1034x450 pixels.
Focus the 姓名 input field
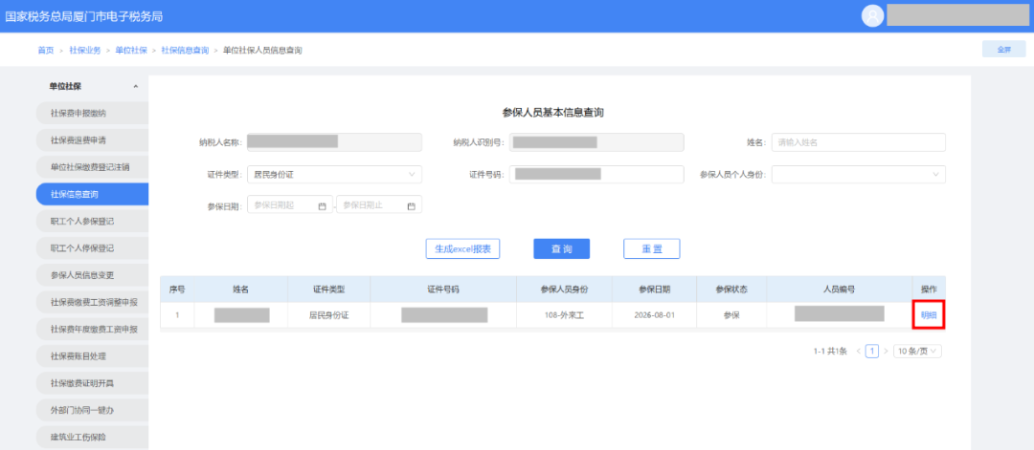859,142
